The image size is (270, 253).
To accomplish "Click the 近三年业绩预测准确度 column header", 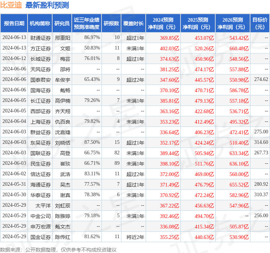I will 87,23.
